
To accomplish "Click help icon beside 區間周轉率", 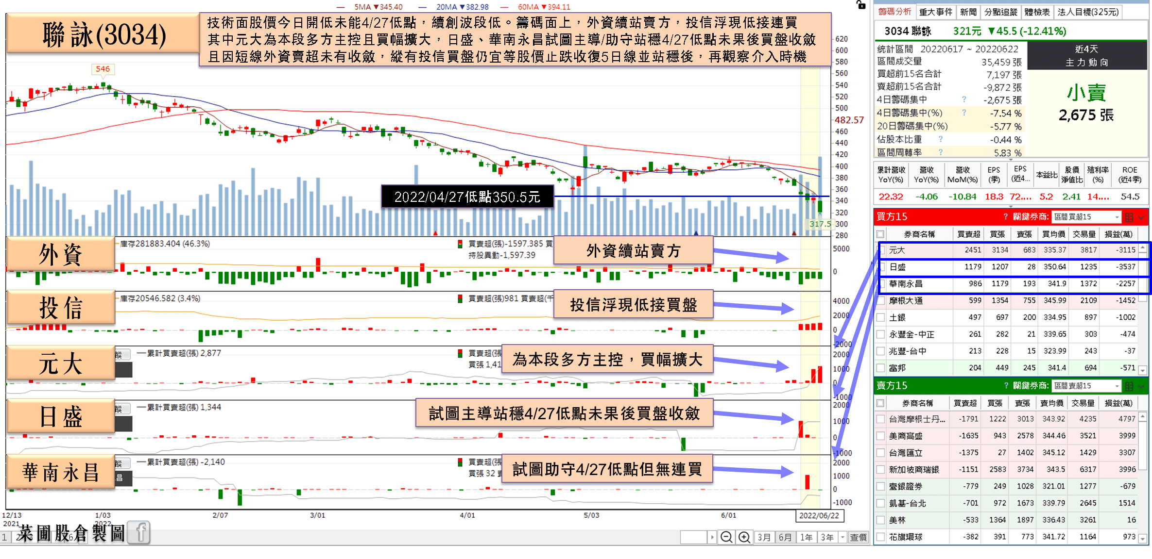I will click(941, 152).
